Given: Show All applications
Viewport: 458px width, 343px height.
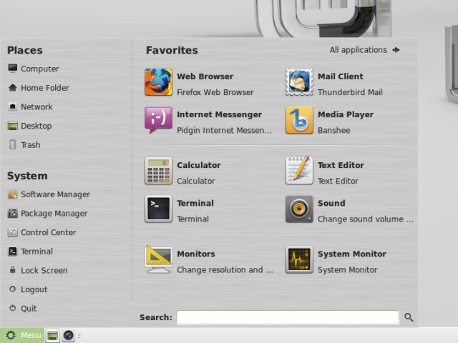Looking at the screenshot, I should tap(365, 50).
